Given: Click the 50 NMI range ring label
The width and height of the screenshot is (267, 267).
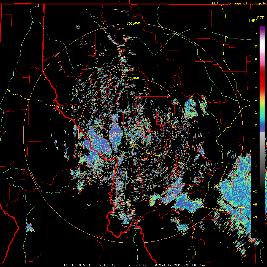Looking at the screenshot, I should pos(133,79).
